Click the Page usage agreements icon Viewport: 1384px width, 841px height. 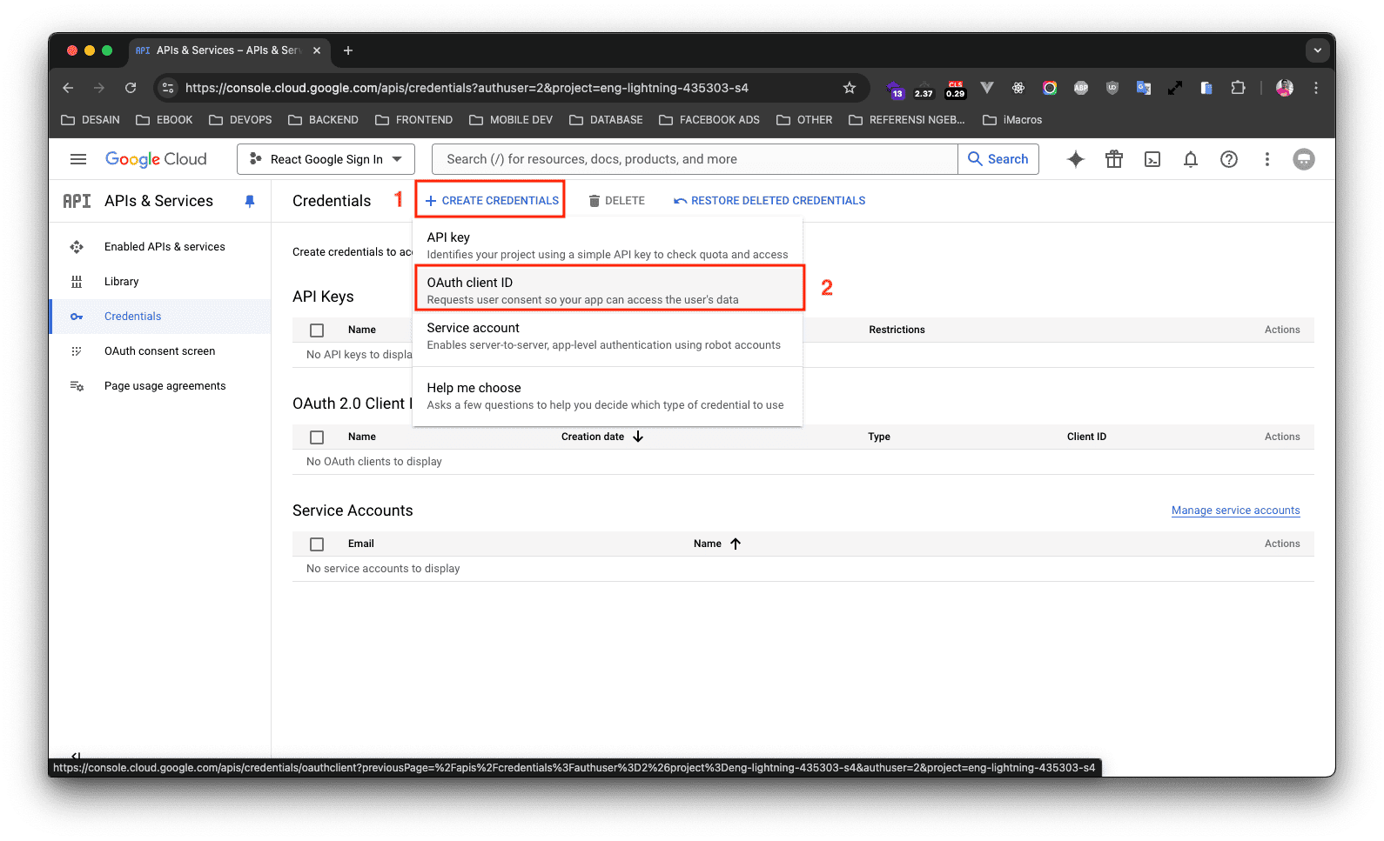77,386
